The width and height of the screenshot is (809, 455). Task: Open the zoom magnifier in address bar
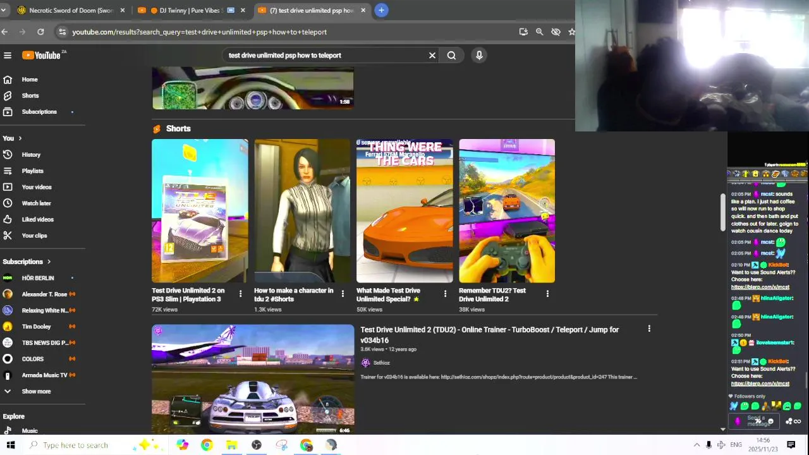click(x=539, y=32)
